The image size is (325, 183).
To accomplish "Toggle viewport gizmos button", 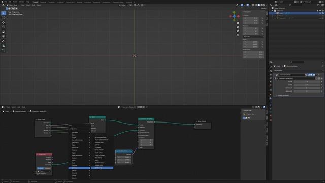I will [x=242, y=5].
